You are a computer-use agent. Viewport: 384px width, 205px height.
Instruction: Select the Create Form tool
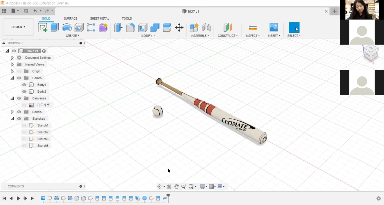pyautogui.click(x=103, y=28)
